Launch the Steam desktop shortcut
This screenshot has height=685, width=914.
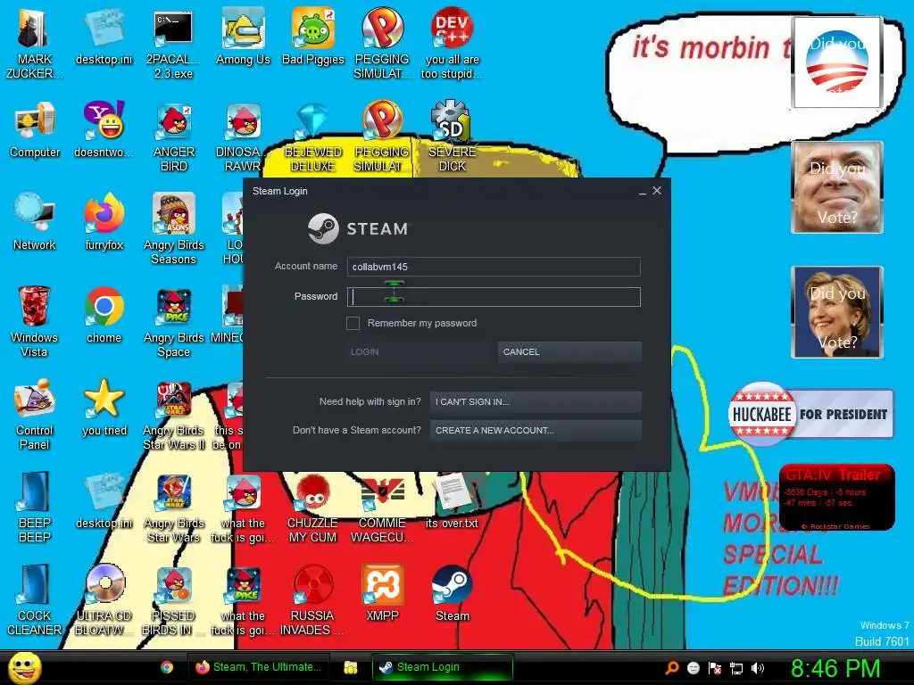(x=452, y=592)
